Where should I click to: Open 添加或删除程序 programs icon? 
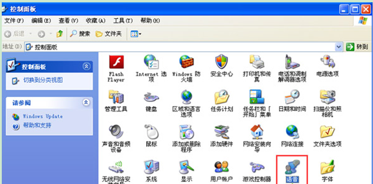(x=186, y=132)
